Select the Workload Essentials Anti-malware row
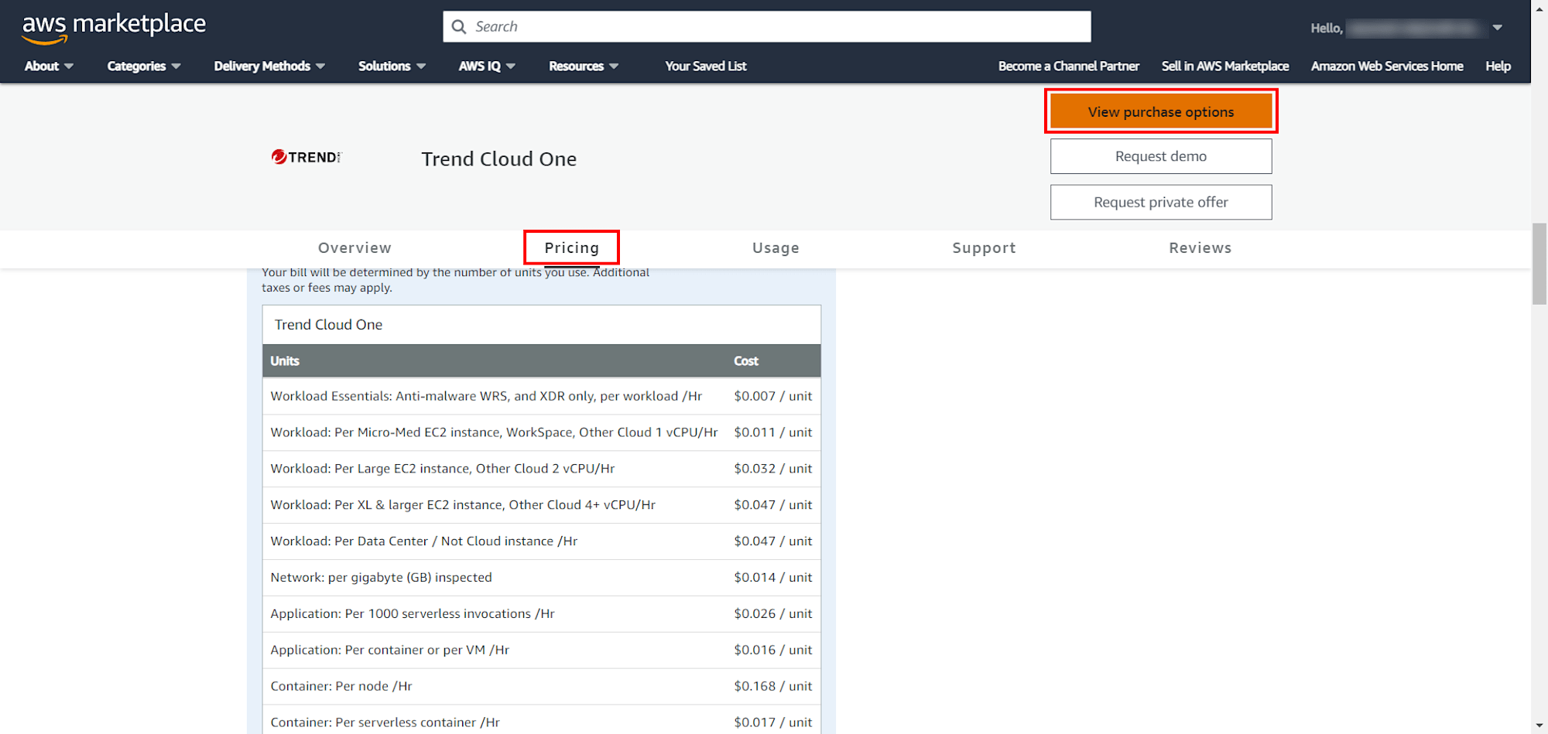1548x734 pixels. click(542, 396)
